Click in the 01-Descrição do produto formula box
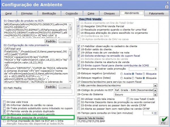Image resolution: width=170 pixels, height=127 pixels. pyautogui.click(x=36, y=30)
